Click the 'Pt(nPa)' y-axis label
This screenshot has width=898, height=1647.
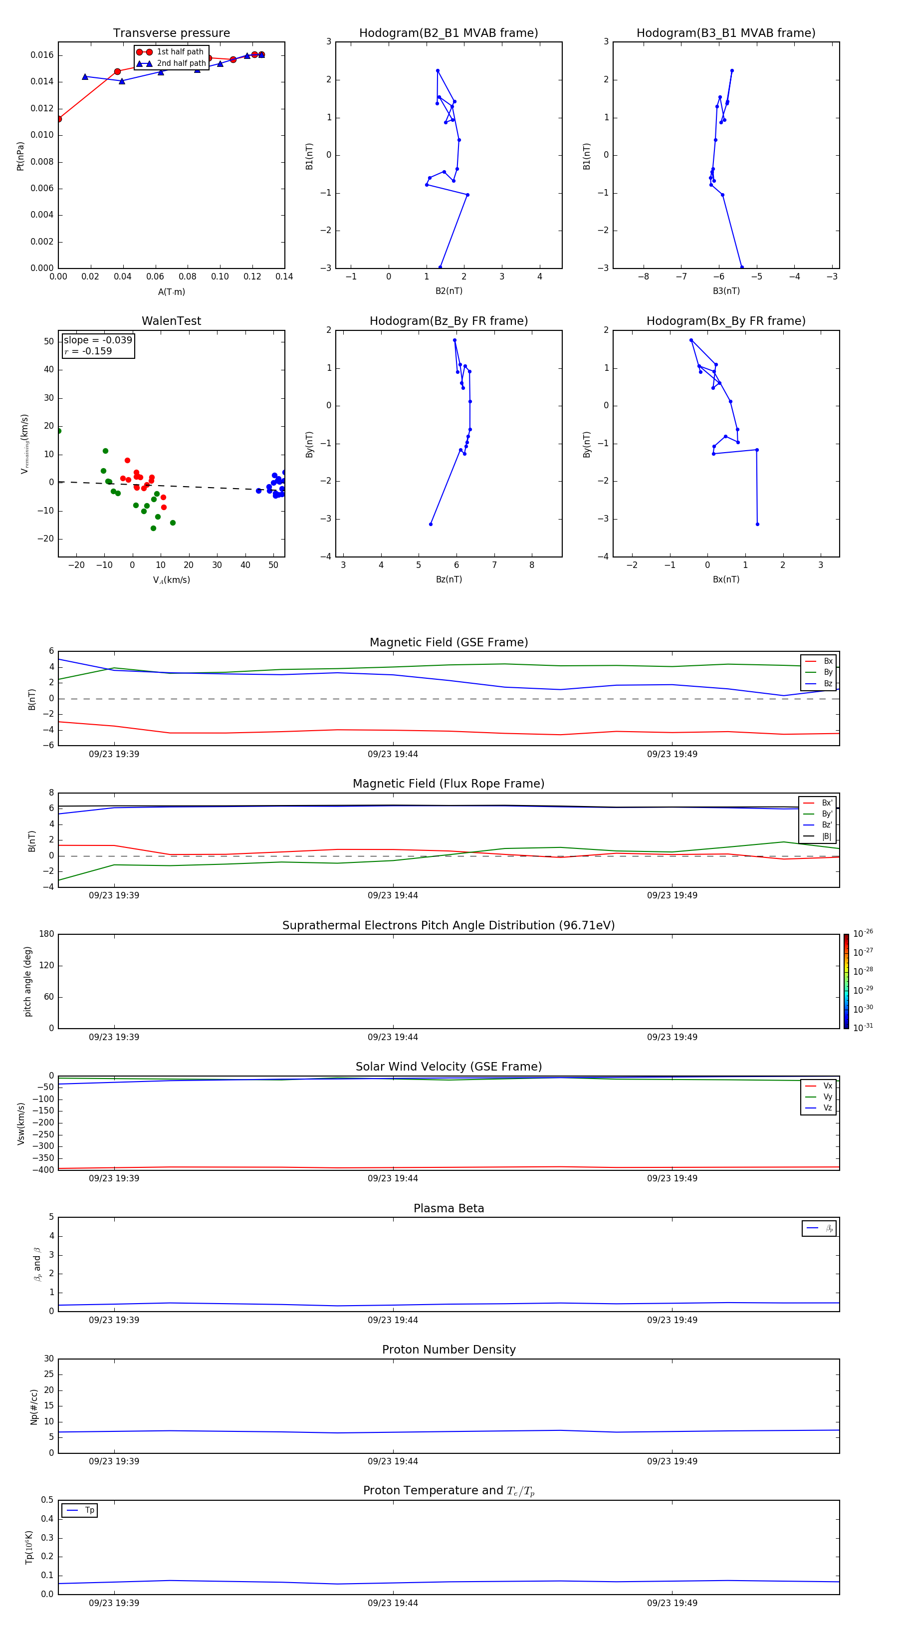pos(20,156)
